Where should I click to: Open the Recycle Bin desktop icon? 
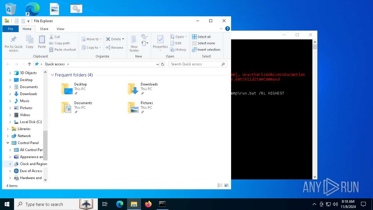coord(11,9)
